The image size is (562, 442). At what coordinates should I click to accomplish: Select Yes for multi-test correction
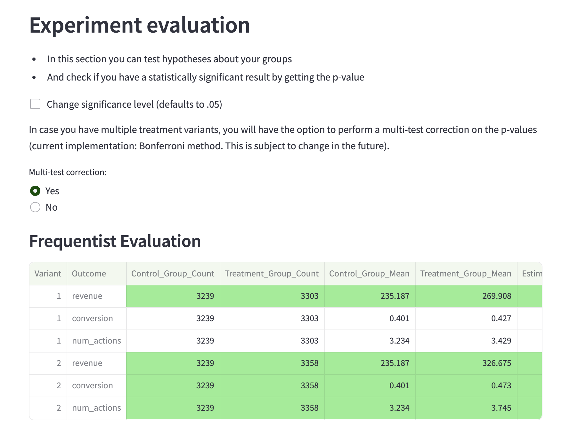coord(35,191)
